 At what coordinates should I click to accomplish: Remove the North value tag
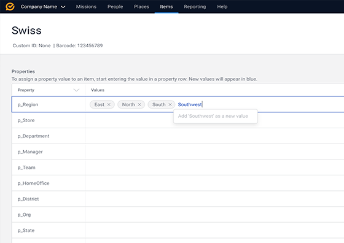(x=139, y=104)
